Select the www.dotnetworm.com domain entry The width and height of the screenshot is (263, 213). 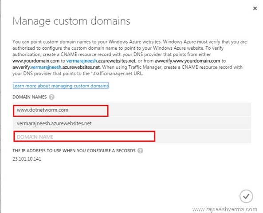click(x=61, y=110)
